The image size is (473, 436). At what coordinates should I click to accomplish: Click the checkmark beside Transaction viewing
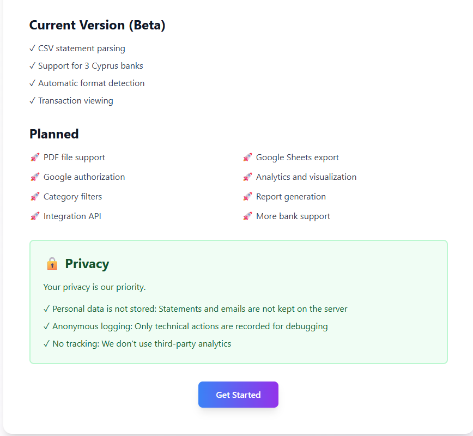tap(32, 100)
